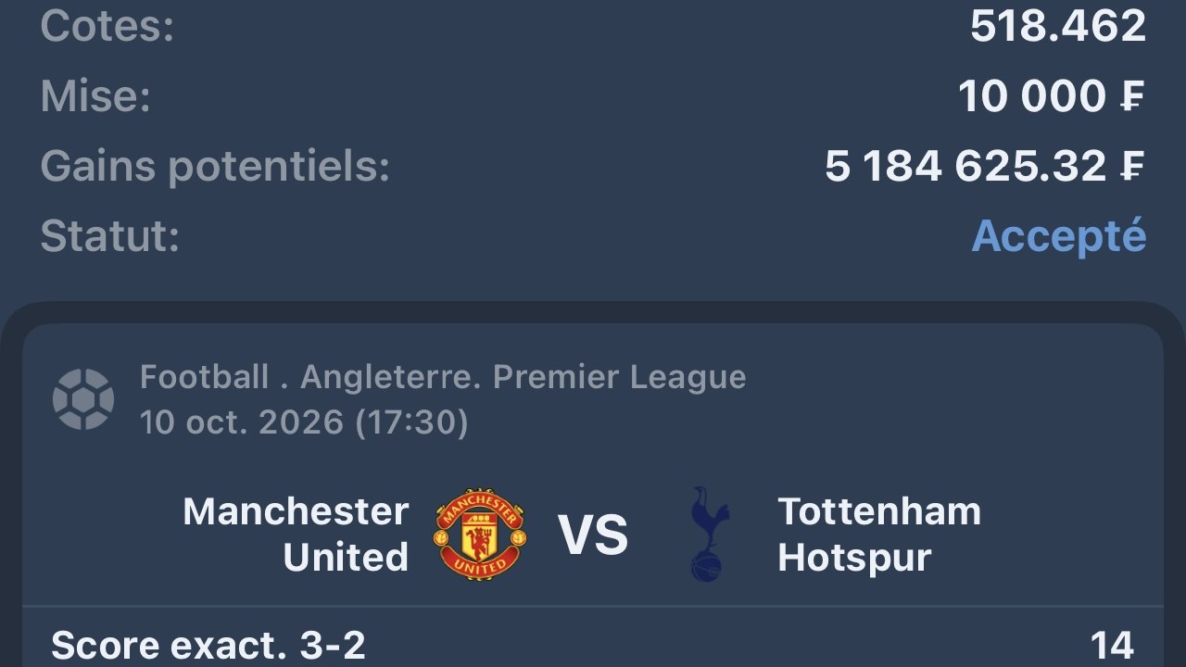Tap the Gains potentiels label
This screenshot has width=1186, height=667.
pos(215,167)
